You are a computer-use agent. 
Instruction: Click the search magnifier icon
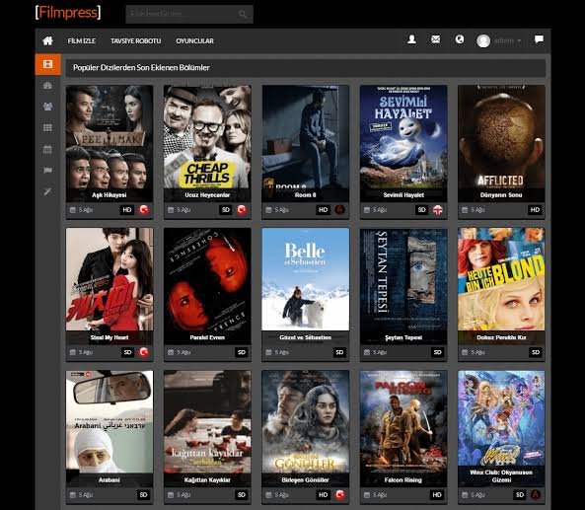pyautogui.click(x=243, y=14)
